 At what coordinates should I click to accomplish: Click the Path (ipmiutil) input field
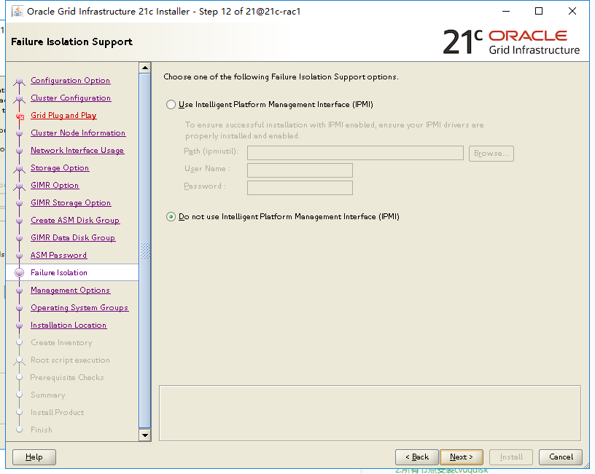pos(355,153)
